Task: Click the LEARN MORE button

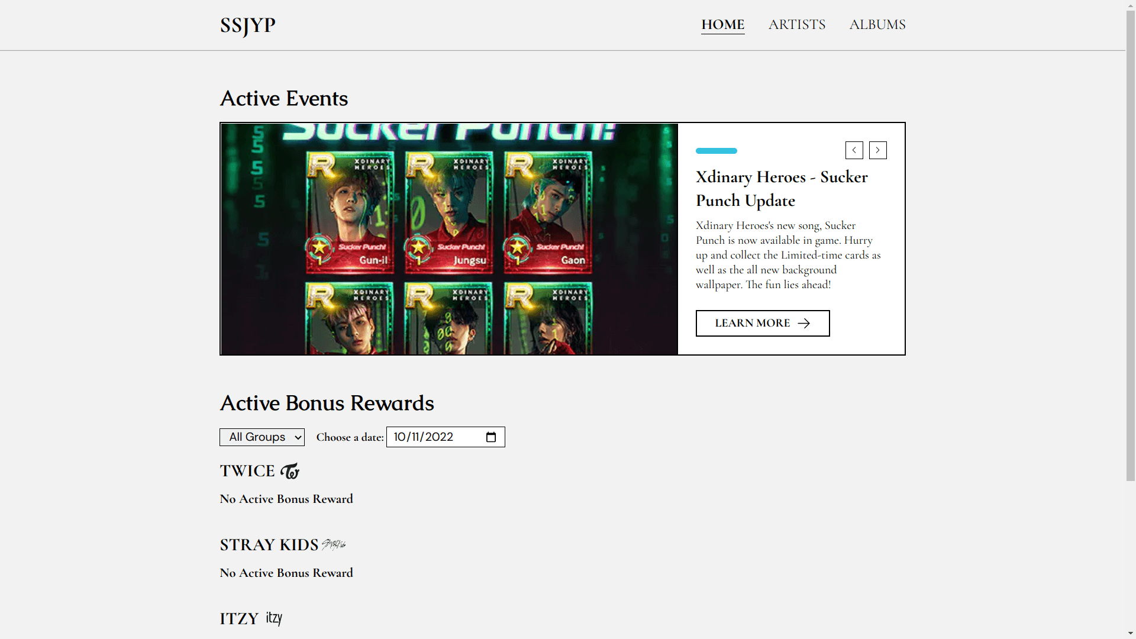Action: coord(762,323)
